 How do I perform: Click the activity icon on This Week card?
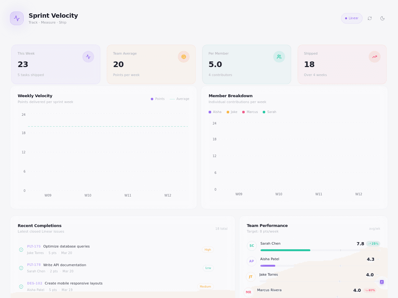tap(88, 57)
